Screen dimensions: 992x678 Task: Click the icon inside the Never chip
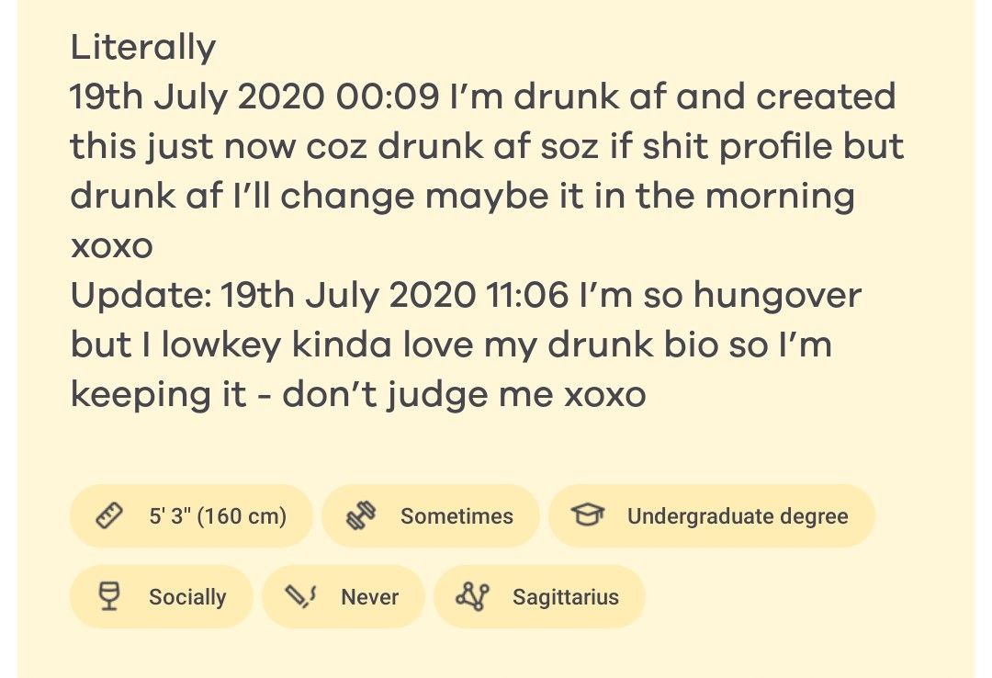coord(303,597)
